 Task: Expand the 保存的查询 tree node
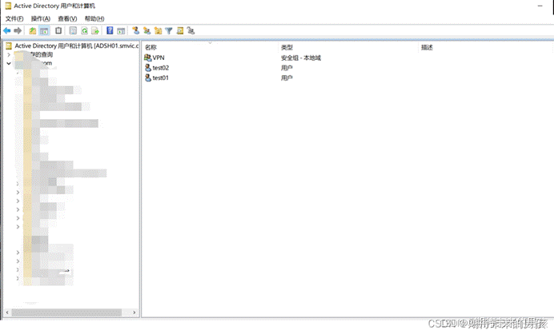[9, 54]
